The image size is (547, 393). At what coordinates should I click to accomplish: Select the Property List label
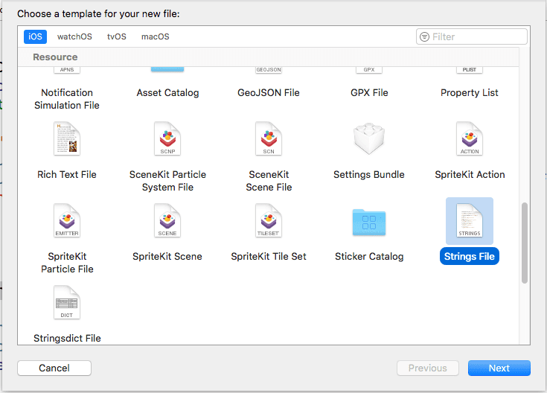tap(470, 93)
